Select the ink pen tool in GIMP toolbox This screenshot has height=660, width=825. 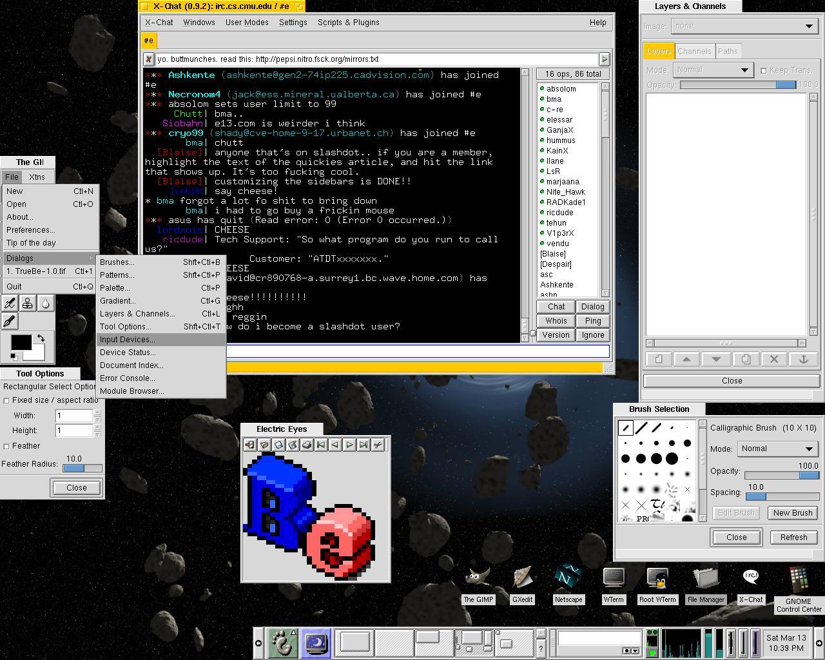click(10, 321)
